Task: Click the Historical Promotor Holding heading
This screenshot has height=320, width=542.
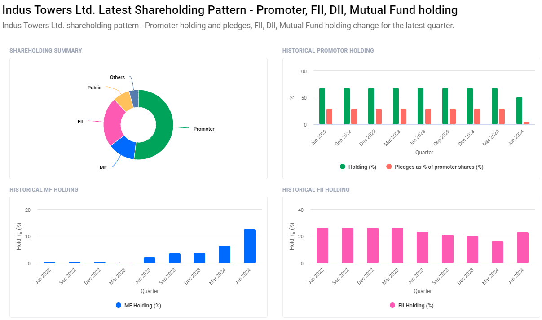Action: (328, 51)
